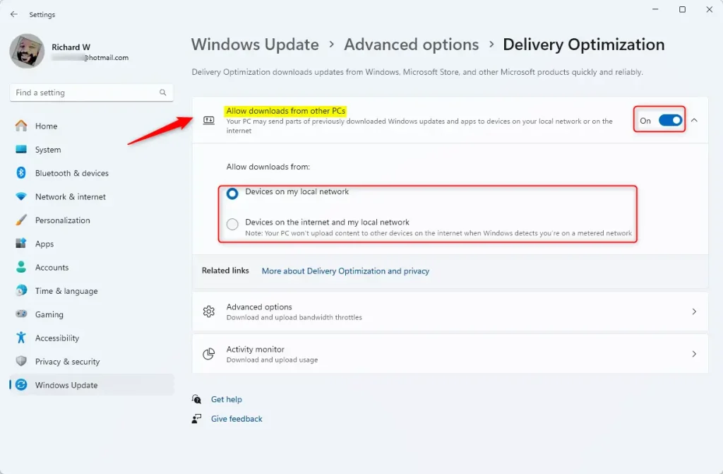Click the search magnifier icon
This screenshot has width=723, height=474.
tap(163, 93)
